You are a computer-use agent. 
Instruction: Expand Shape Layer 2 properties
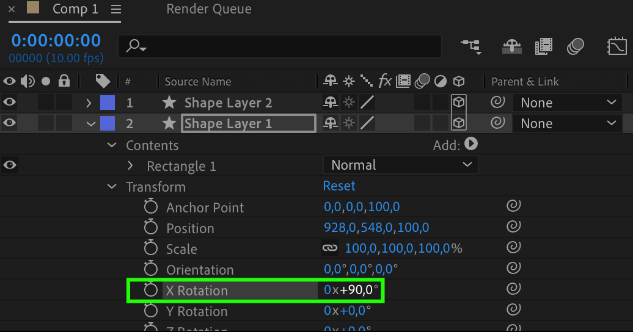point(89,103)
